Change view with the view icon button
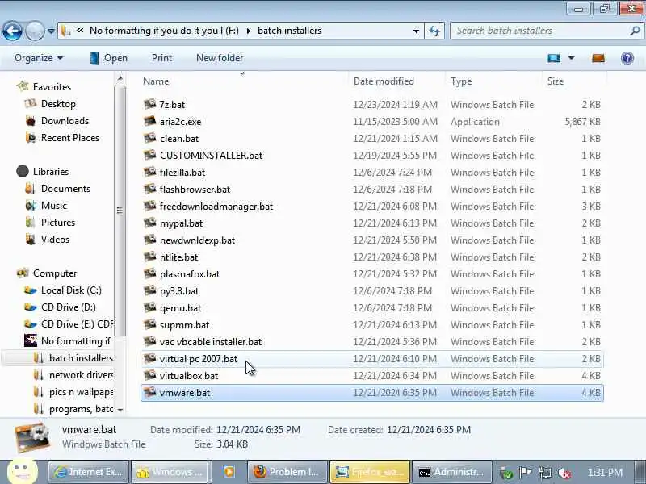This screenshot has height=484, width=646. point(554,58)
